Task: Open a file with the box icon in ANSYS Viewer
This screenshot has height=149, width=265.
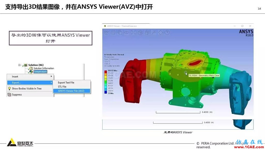Action: [106, 32]
